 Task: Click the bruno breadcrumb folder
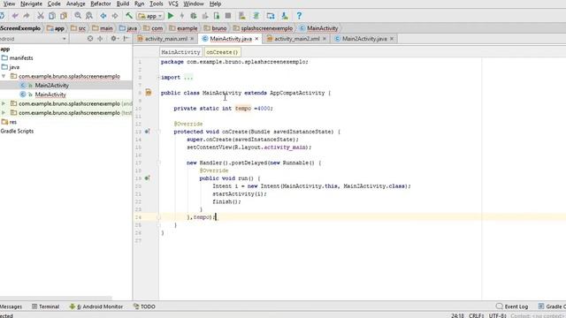(x=215, y=28)
